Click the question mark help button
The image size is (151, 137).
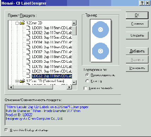[142, 3]
